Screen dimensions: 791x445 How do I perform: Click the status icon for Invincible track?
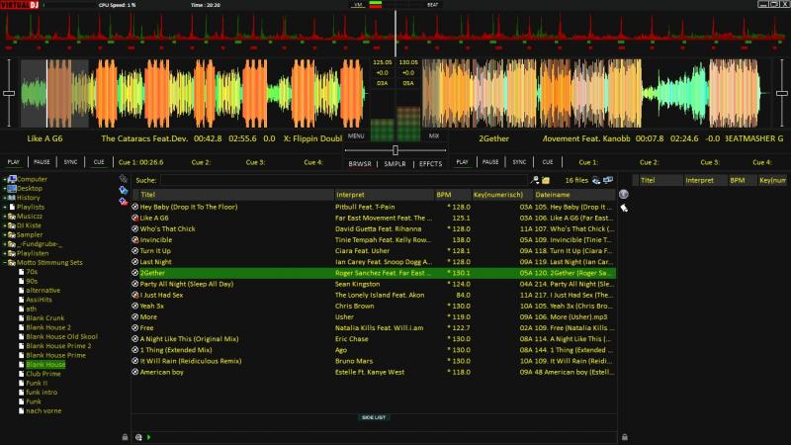[135, 240]
